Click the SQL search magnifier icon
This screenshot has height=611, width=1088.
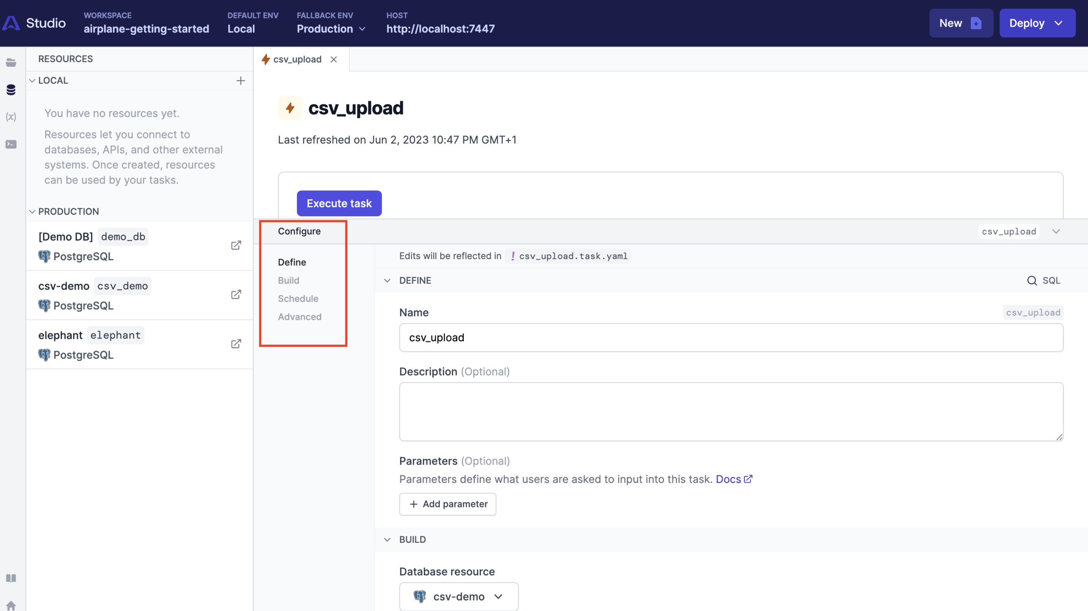1032,281
